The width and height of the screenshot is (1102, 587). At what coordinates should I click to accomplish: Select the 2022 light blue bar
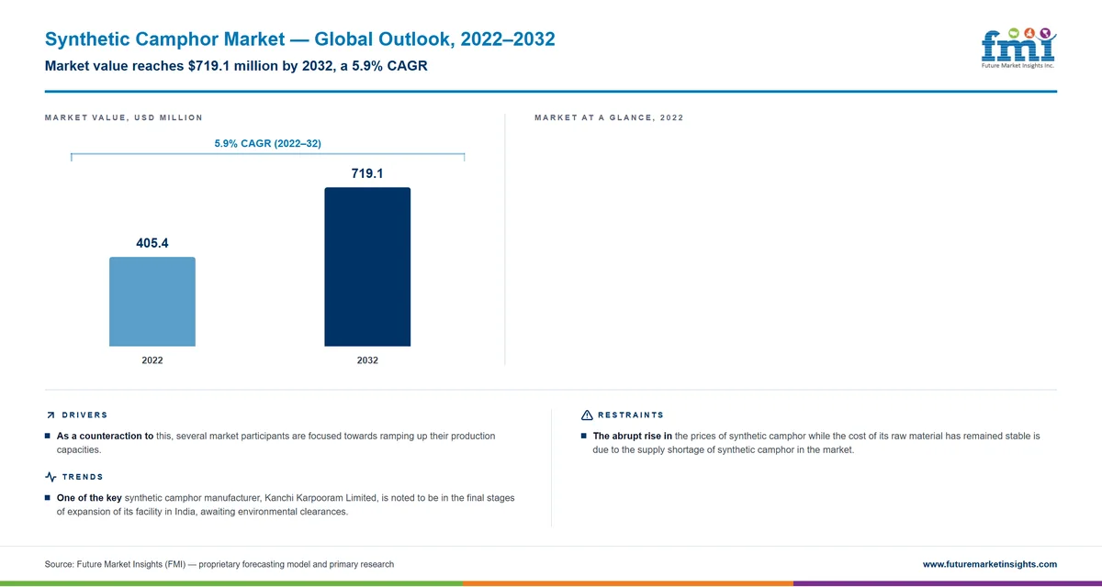(x=152, y=302)
